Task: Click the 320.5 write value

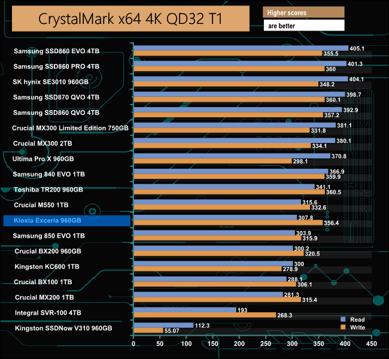Action: point(312,254)
